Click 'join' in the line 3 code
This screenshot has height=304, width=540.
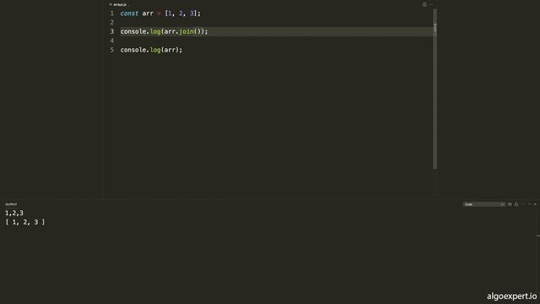[x=186, y=31]
